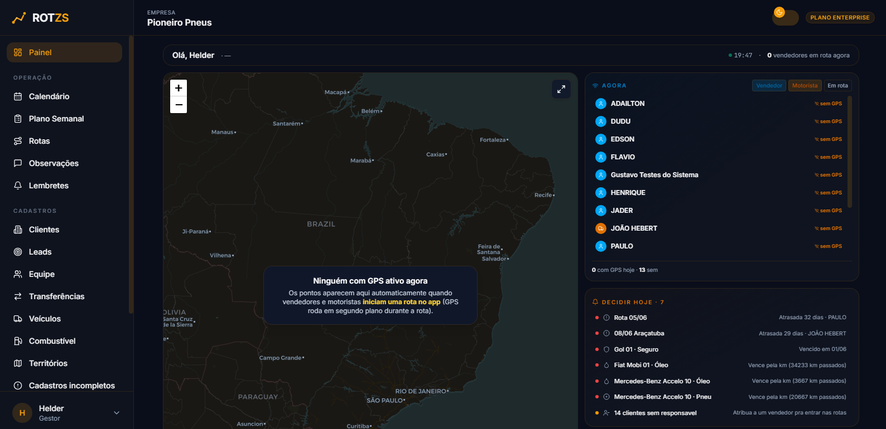
Task: Expand the map to fullscreen
Action: (x=561, y=89)
